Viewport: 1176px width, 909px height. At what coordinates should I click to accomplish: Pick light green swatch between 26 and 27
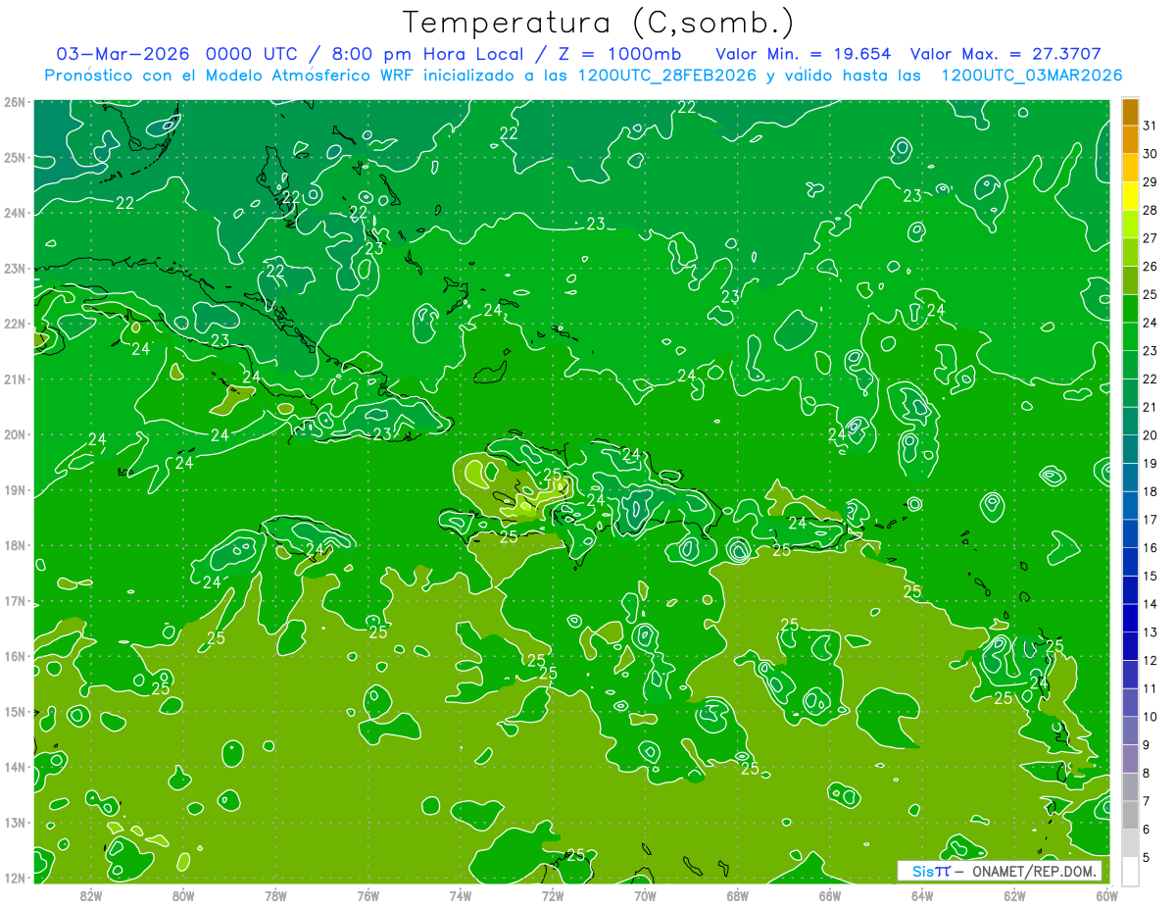[x=1130, y=253]
